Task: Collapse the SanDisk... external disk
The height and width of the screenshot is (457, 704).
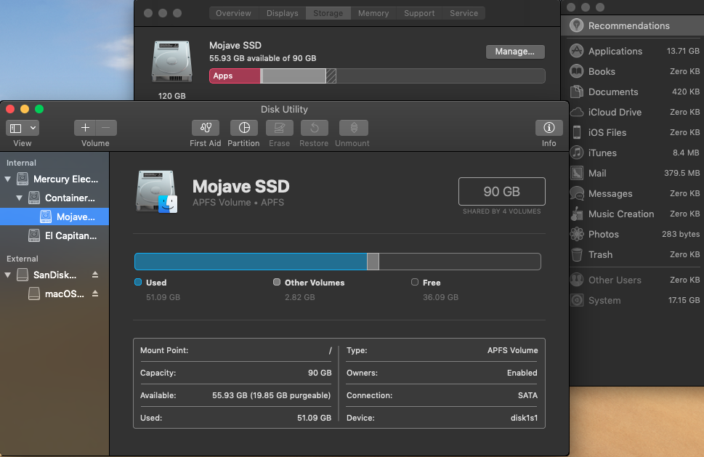Action: (8, 275)
